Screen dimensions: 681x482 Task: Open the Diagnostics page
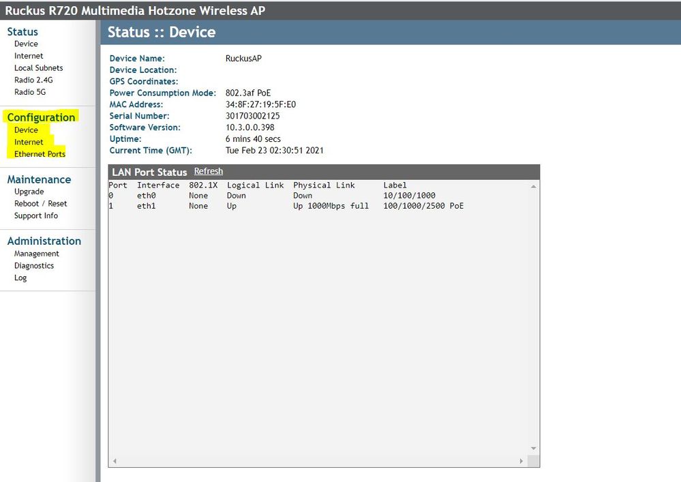pyautogui.click(x=34, y=266)
